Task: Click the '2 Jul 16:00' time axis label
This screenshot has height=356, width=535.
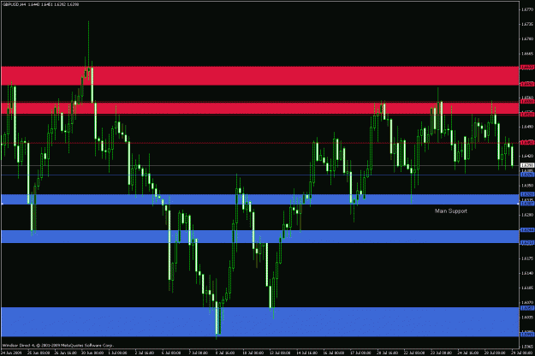Action: 145,353
